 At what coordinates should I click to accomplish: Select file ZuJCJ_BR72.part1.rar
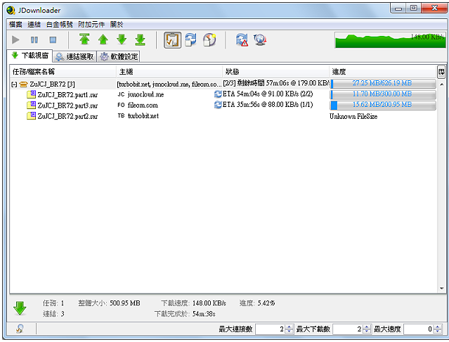(x=67, y=94)
